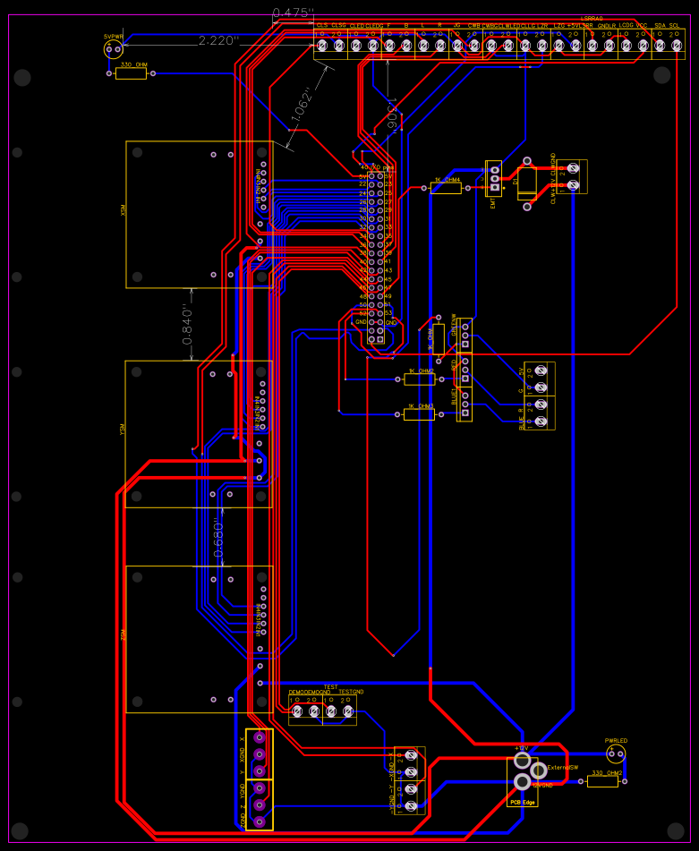Select the purple Z pad
The width and height of the screenshot is (699, 851).
coord(260,804)
